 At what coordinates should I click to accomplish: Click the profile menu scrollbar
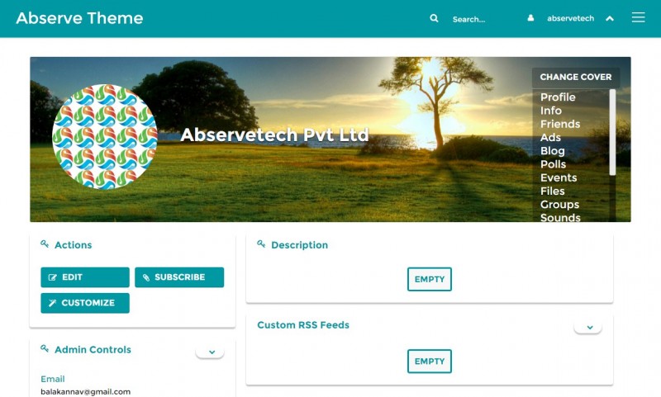coord(612,132)
